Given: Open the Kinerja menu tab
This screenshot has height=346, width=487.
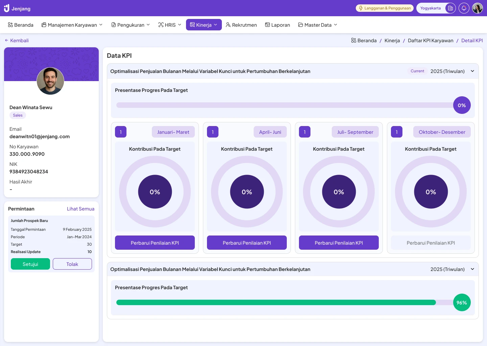Looking at the screenshot, I should 204,25.
